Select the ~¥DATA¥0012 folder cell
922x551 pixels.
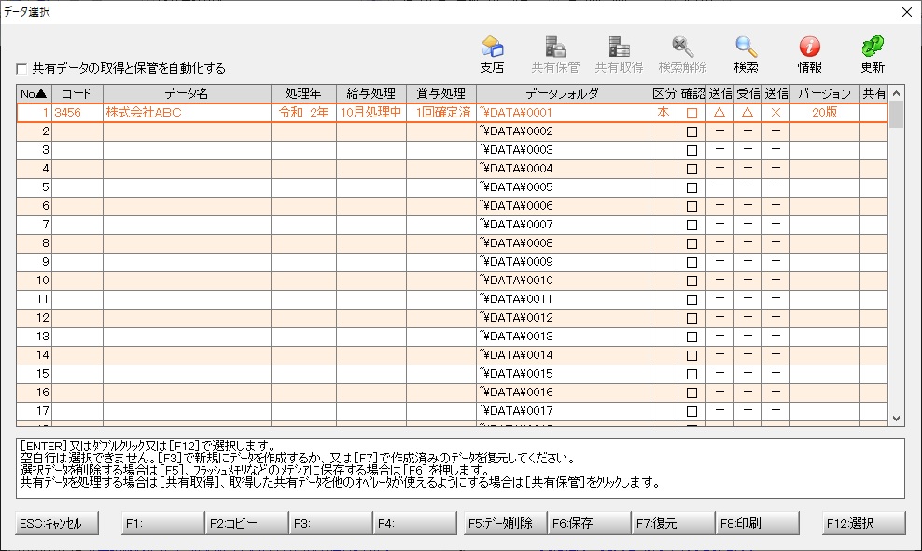pyautogui.click(x=563, y=318)
